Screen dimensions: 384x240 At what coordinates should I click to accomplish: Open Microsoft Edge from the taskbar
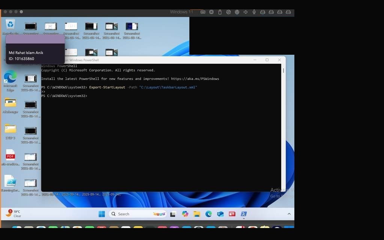[x=208, y=214]
